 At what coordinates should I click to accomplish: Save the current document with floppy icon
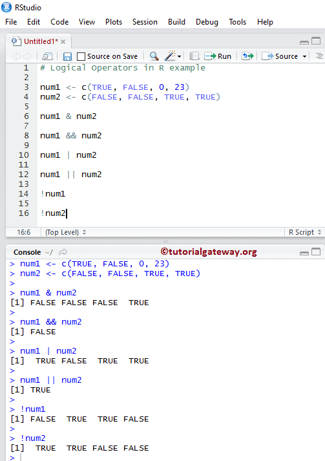(68, 56)
